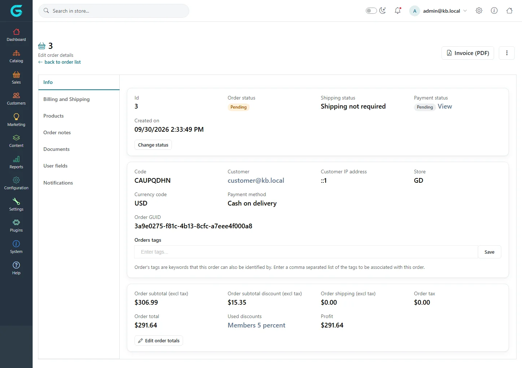Select the order code CAUPQDHN
This screenshot has height=368, width=522.
tap(152, 181)
